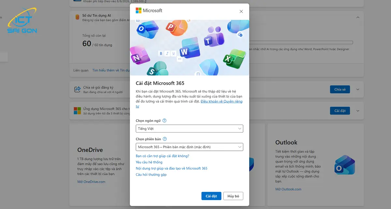Viewport: 391px width, 209px height.
Task: Click the Microsoft logo in dialog header
Action: point(149,10)
